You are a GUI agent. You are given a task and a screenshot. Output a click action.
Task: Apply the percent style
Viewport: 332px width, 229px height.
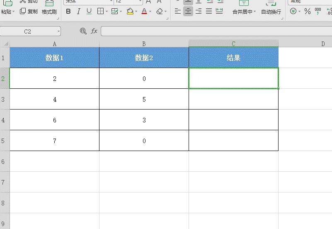308,11
